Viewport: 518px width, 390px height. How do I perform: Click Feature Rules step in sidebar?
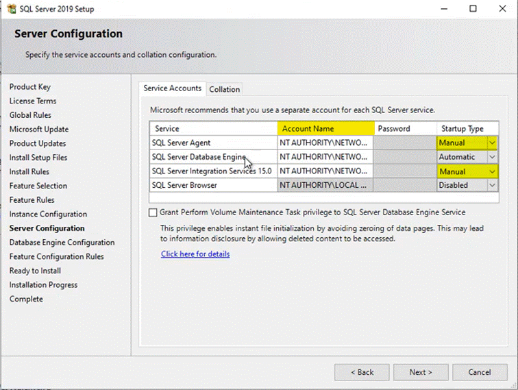pos(32,200)
